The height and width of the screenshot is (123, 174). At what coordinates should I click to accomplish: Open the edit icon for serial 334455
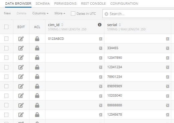pyautogui.click(x=21, y=48)
